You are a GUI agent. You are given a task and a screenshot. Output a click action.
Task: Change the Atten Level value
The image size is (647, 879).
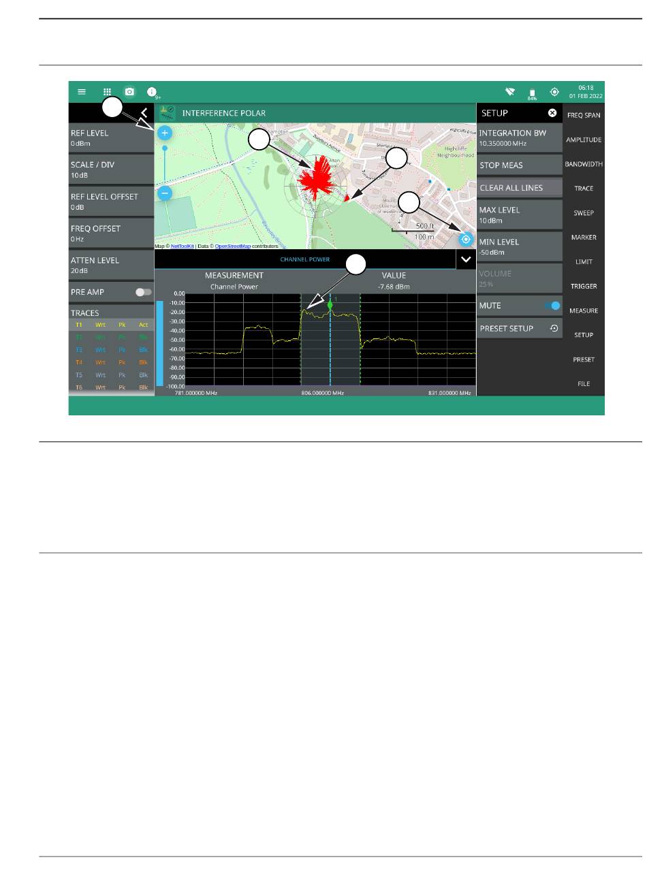click(x=112, y=266)
